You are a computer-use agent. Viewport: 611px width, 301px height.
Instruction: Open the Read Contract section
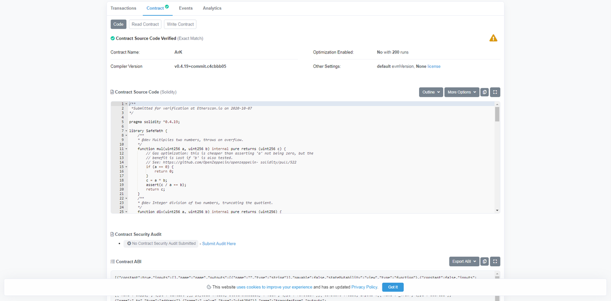(x=145, y=24)
